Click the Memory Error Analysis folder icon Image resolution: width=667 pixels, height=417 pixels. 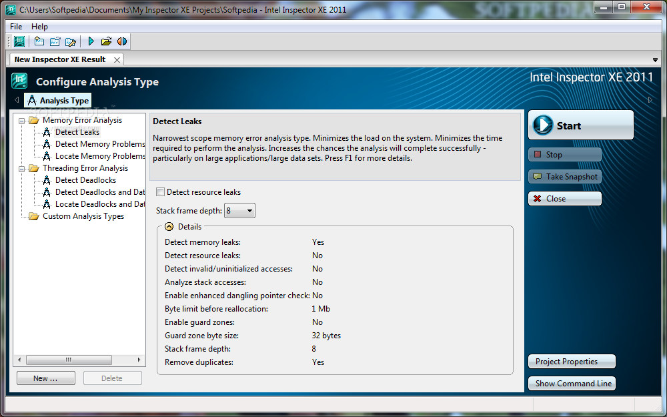33,120
